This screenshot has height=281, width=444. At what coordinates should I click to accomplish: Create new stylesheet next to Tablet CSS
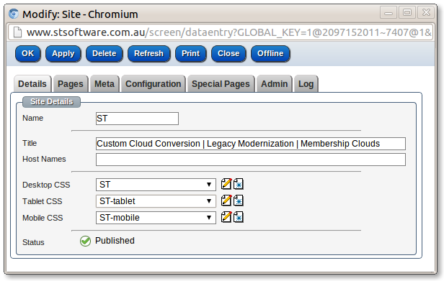pos(239,201)
